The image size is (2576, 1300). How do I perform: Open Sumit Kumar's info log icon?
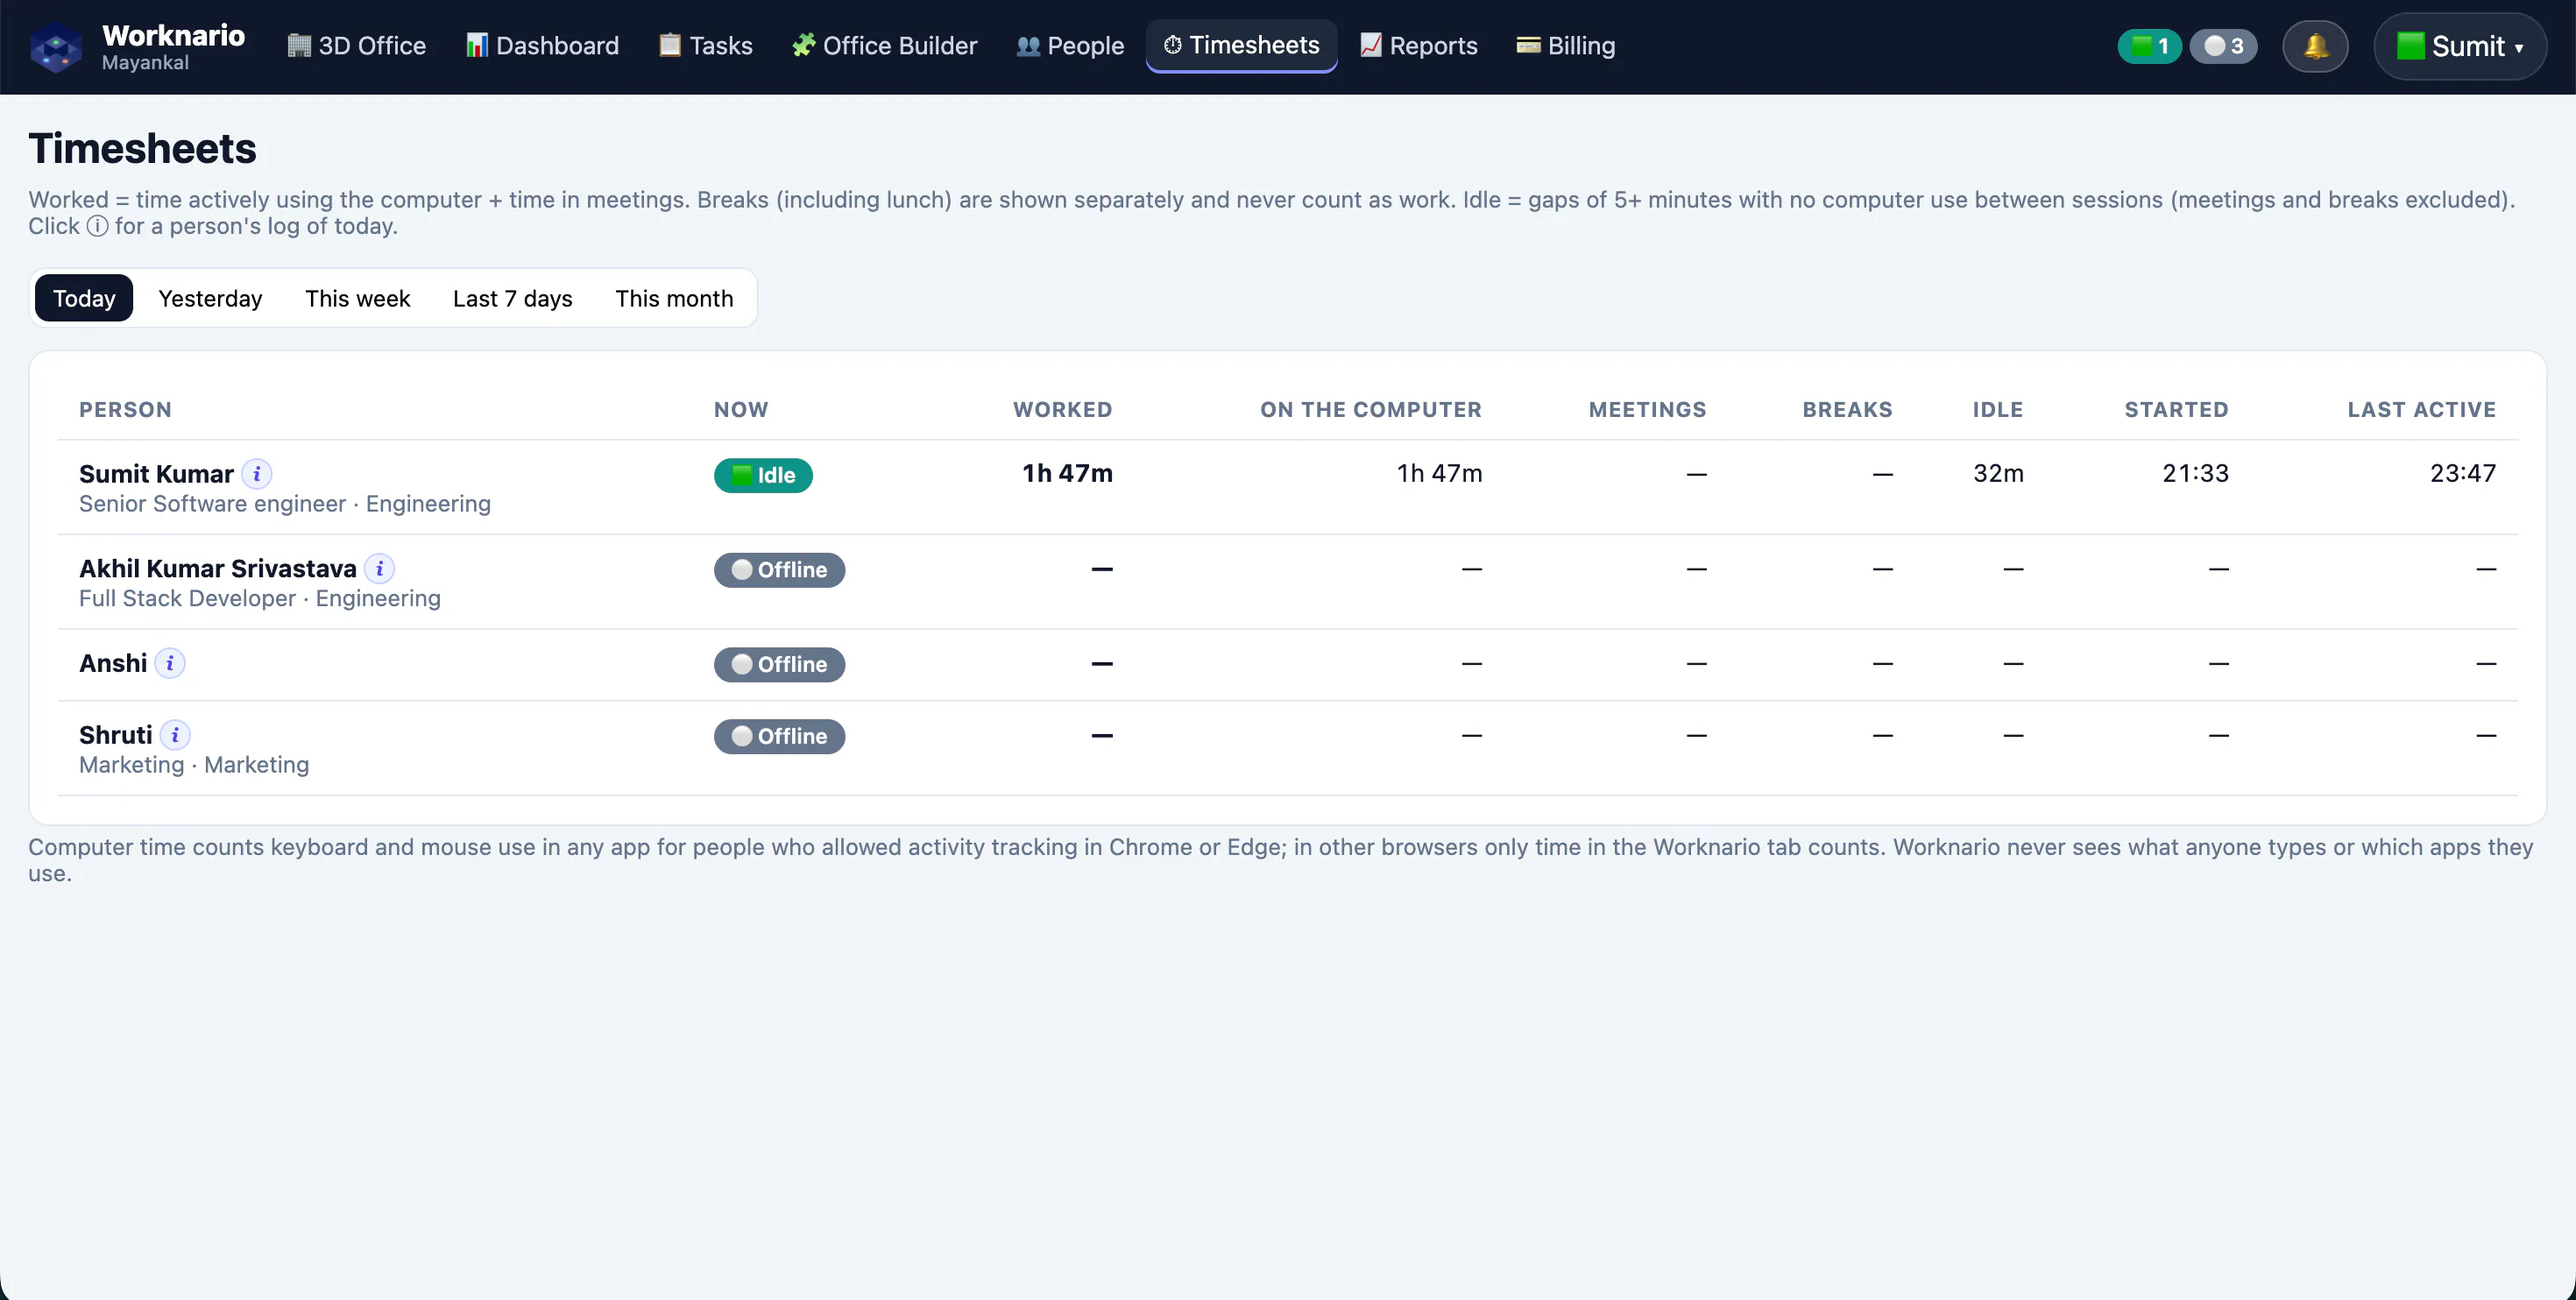pyautogui.click(x=257, y=474)
